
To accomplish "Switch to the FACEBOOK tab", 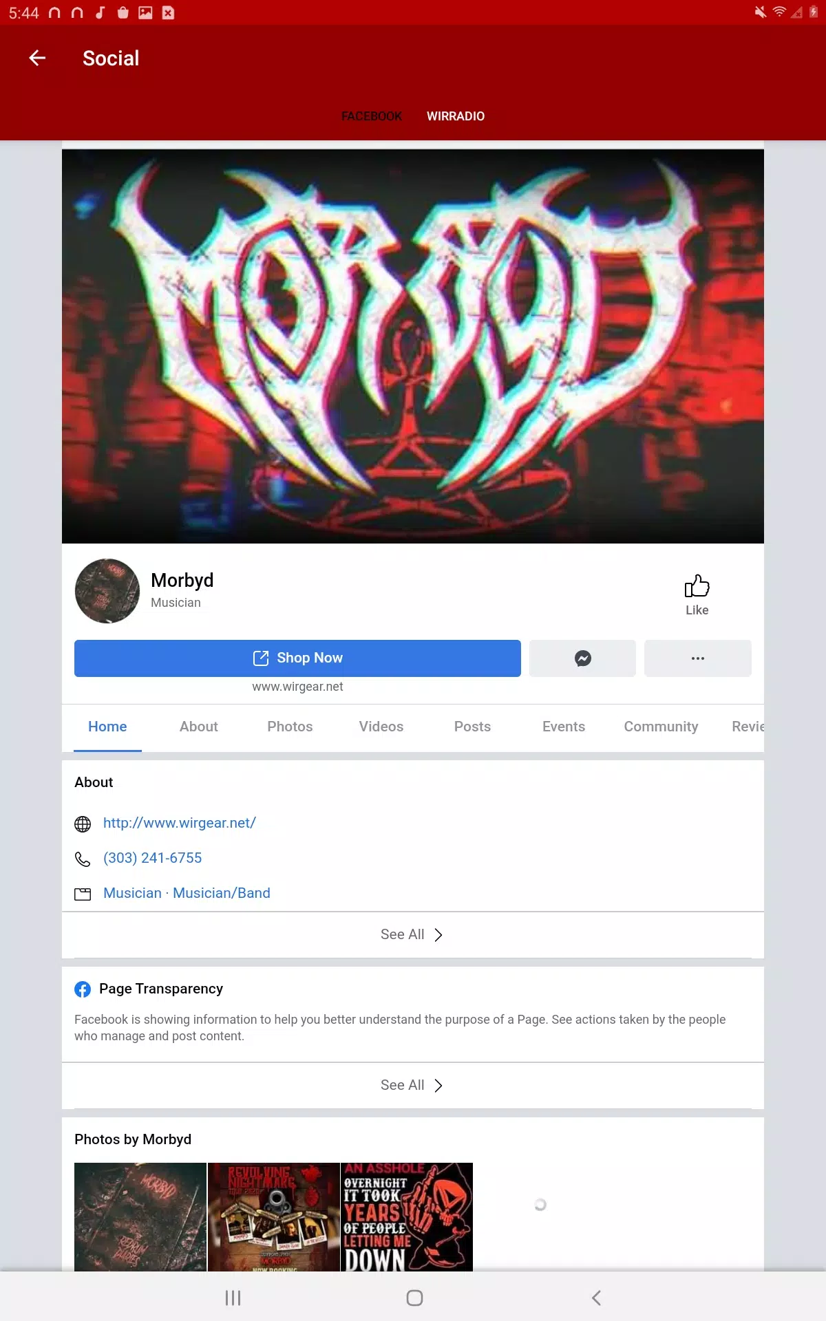I will tap(372, 116).
